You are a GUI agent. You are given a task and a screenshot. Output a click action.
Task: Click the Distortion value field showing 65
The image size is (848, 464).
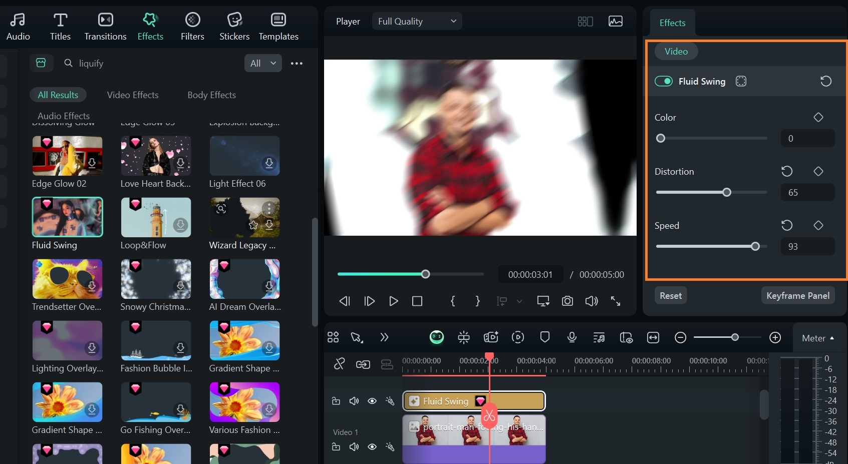tap(808, 192)
